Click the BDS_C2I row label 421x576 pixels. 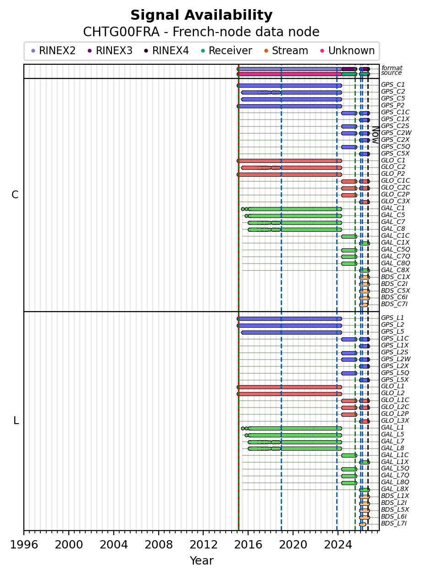394,284
